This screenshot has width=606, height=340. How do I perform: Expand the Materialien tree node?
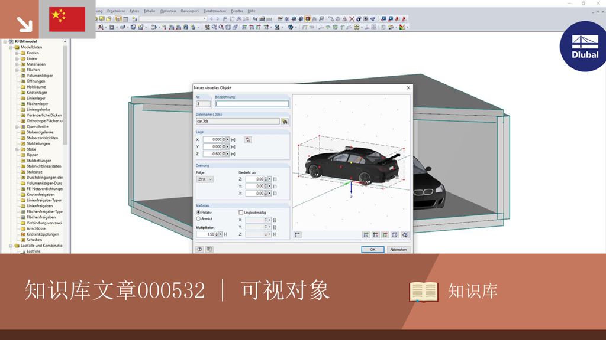17,64
